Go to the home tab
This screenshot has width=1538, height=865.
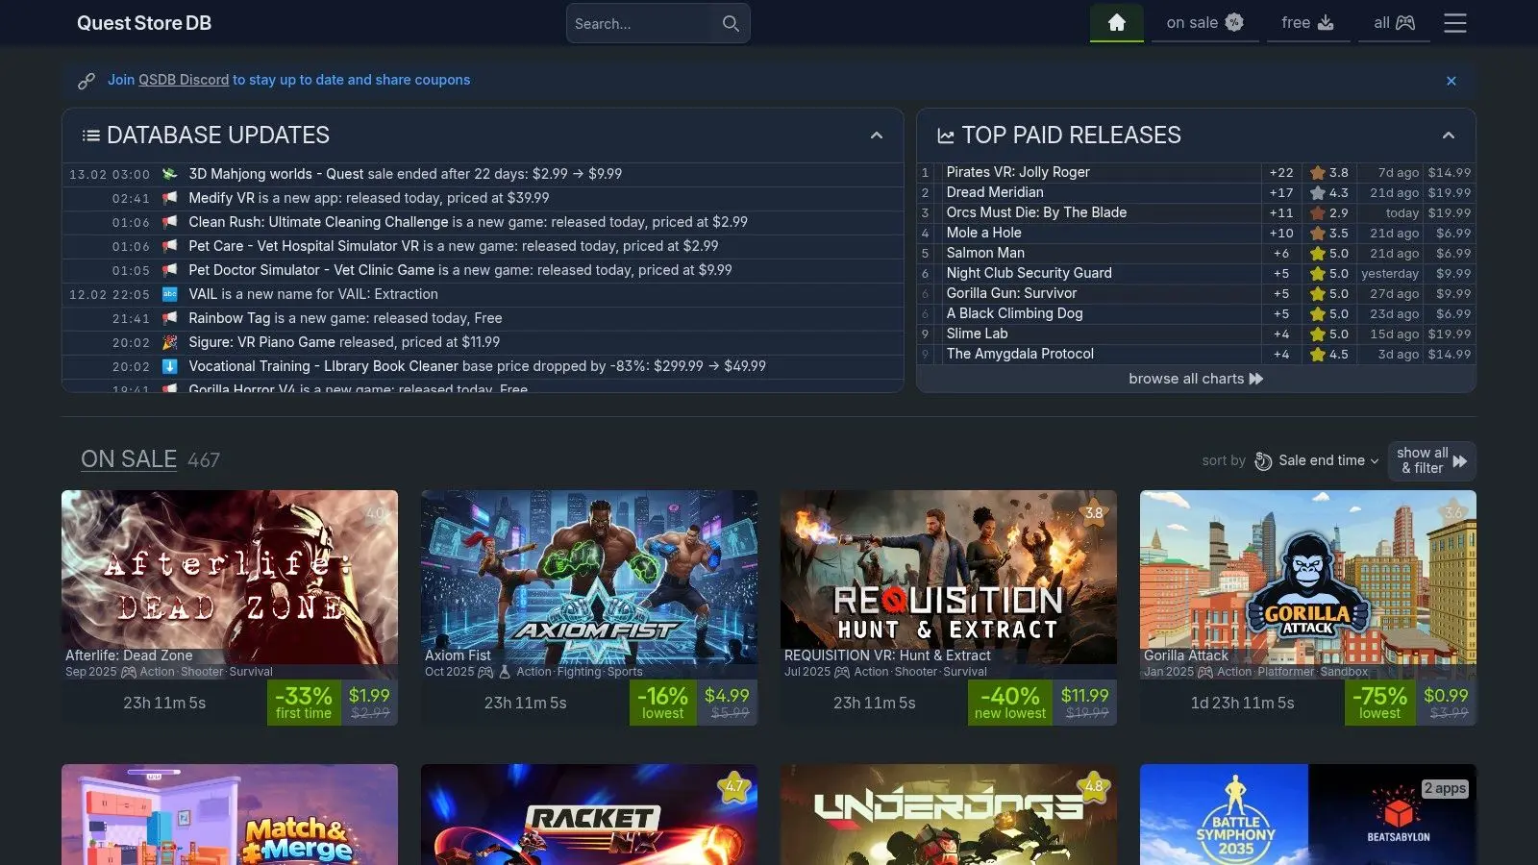click(1116, 23)
